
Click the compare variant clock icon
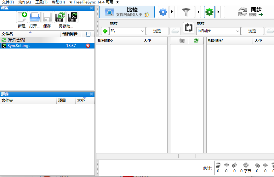(x=147, y=15)
